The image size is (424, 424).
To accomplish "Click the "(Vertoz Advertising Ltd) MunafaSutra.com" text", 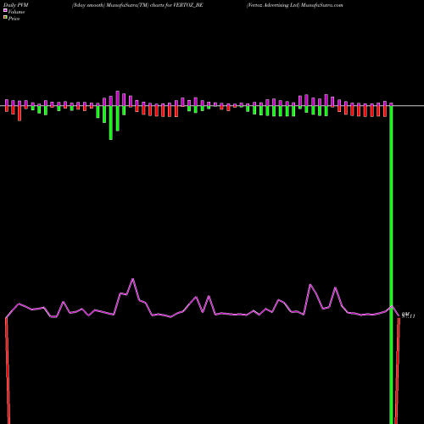I will (x=294, y=5).
